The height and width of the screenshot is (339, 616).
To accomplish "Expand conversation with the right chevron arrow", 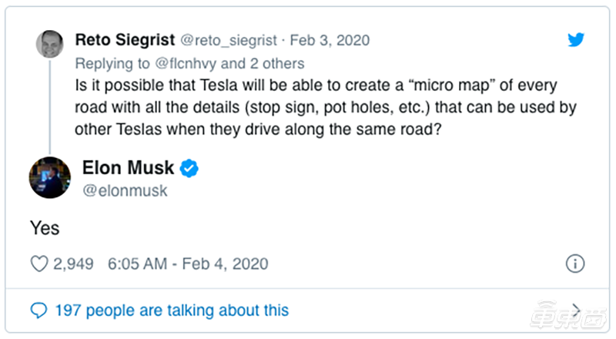I will point(576,310).
